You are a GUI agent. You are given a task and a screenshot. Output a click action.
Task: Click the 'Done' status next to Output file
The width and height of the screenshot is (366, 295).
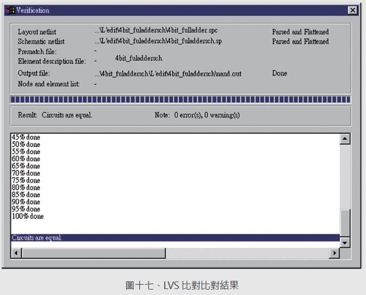(x=280, y=73)
